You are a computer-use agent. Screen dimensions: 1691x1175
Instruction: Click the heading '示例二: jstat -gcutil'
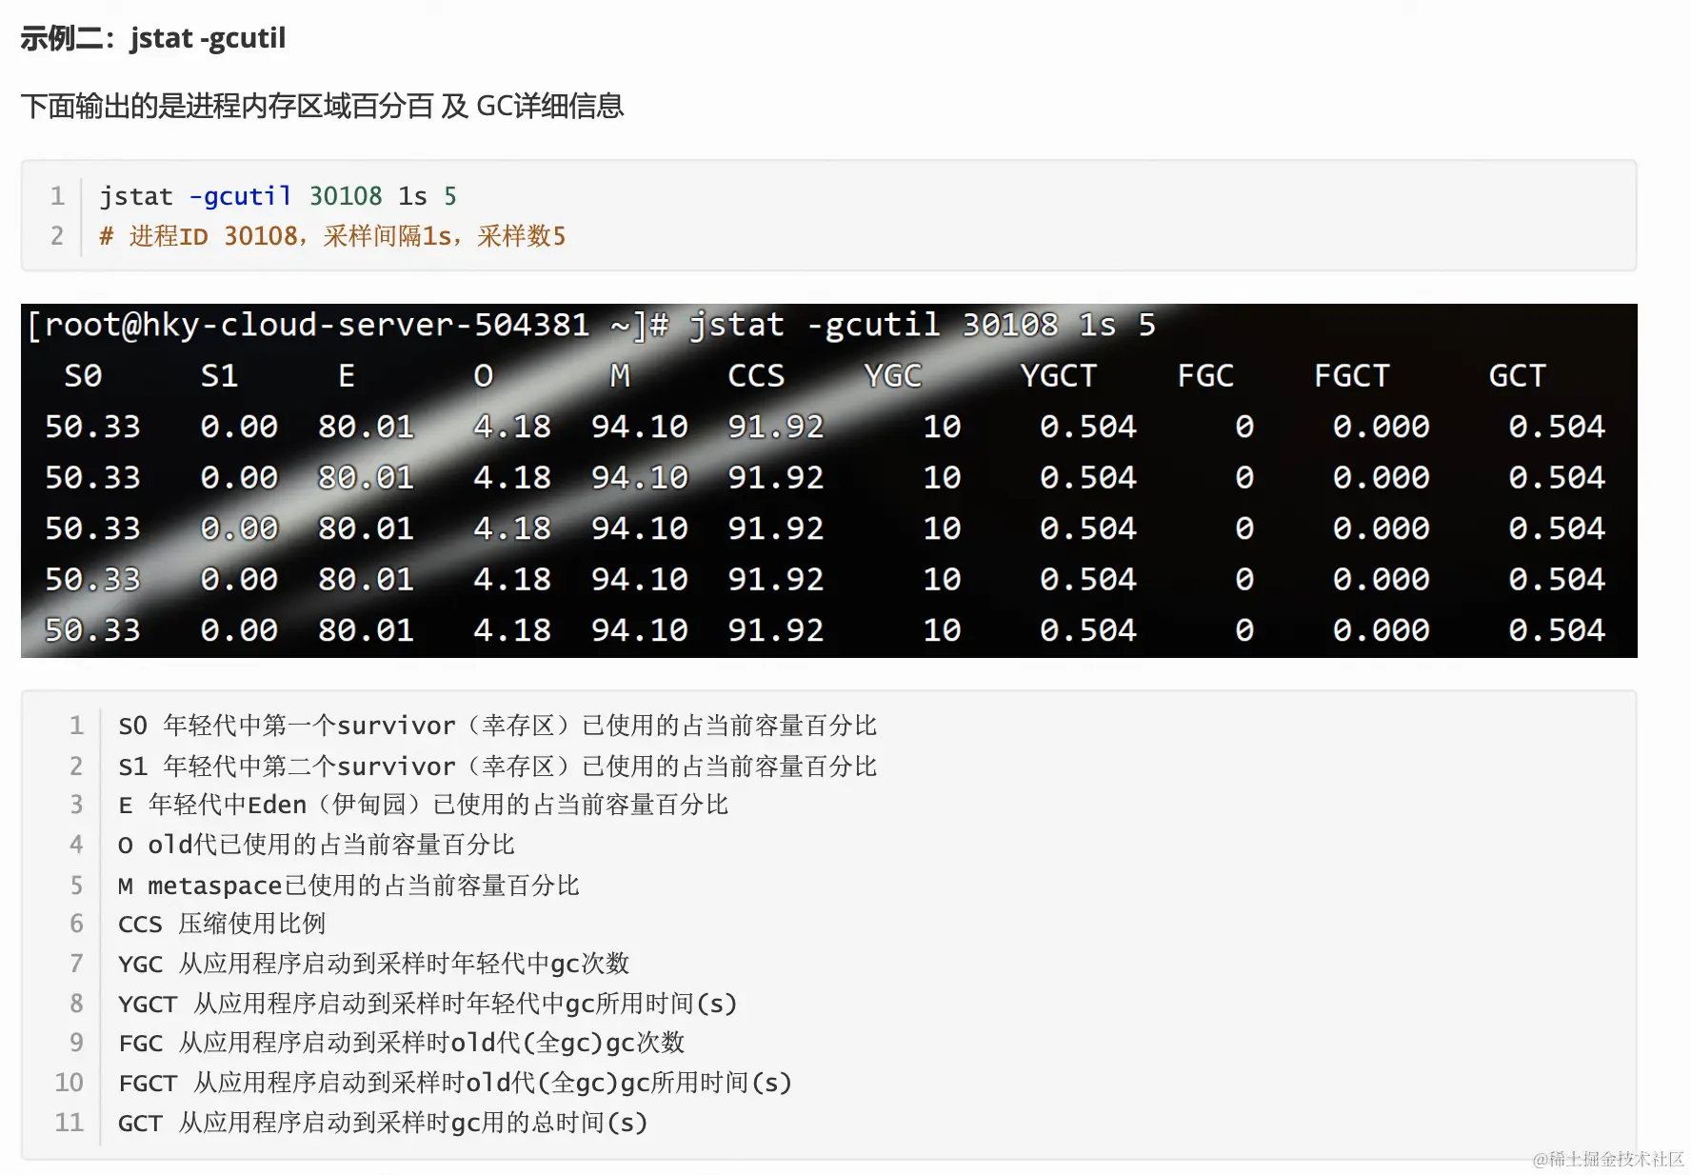[x=153, y=38]
